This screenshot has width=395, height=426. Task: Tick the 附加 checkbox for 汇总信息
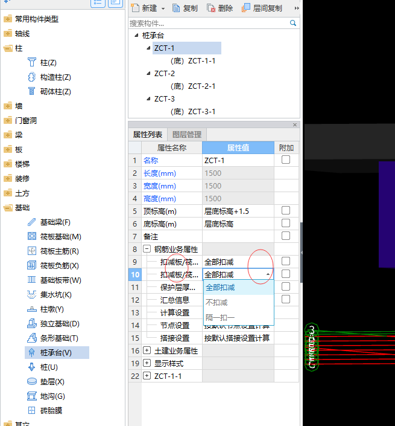286,299
